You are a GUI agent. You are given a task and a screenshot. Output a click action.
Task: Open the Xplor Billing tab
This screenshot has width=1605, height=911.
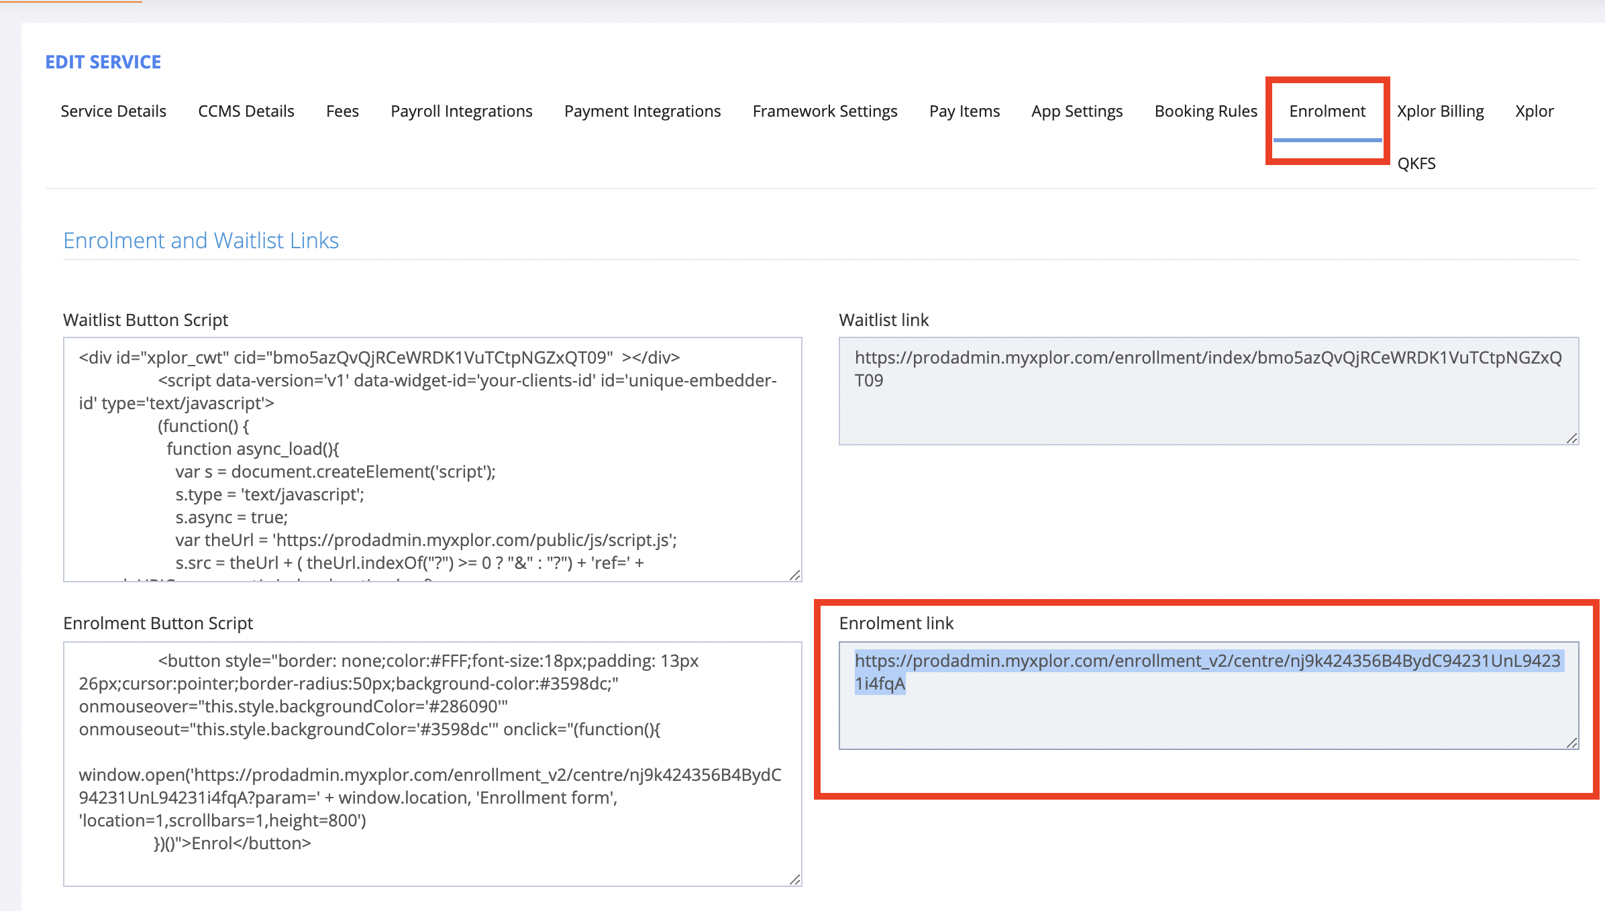pos(1441,111)
